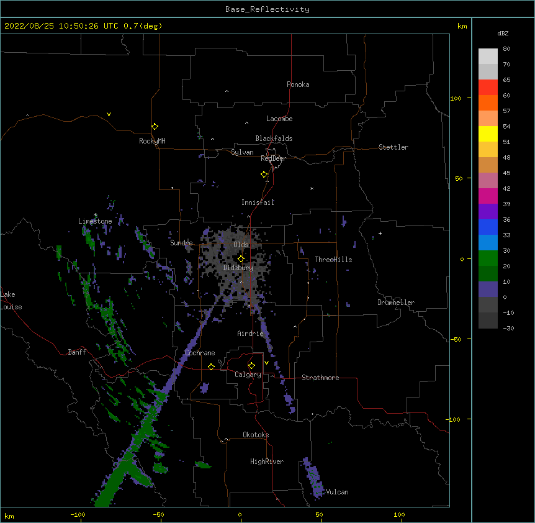535x523 pixels.
Task: Click the white plus marker west of Drumheller region
Action: click(380, 233)
